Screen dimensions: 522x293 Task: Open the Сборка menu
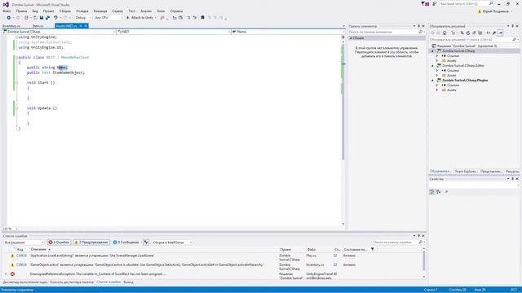click(x=65, y=11)
